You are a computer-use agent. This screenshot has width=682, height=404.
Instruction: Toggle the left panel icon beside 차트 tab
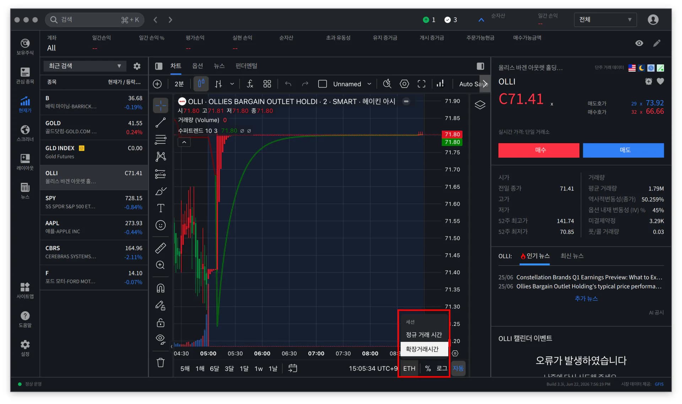coord(159,66)
